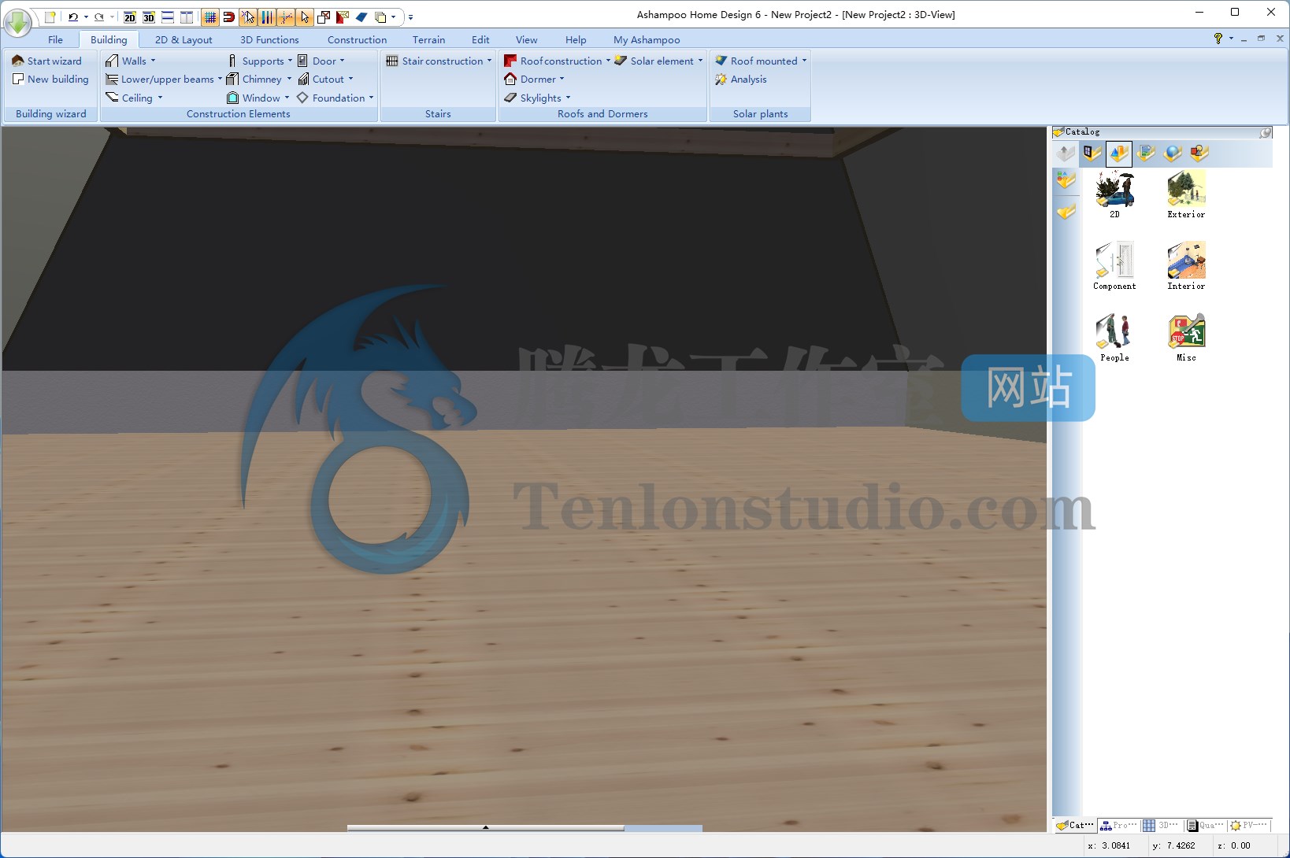1290x858 pixels.
Task: Click the New document icon in quick toolbar
Action: [x=50, y=17]
